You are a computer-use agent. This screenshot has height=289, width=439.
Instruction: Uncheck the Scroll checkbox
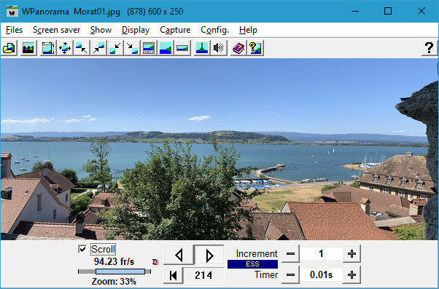82,249
